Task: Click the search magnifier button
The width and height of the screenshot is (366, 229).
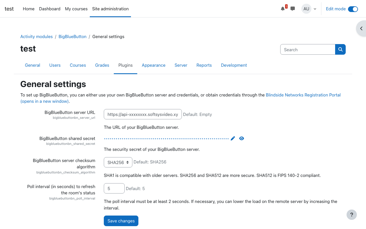Action: [x=340, y=49]
